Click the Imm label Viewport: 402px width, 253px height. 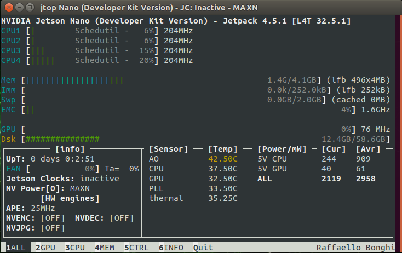point(8,90)
